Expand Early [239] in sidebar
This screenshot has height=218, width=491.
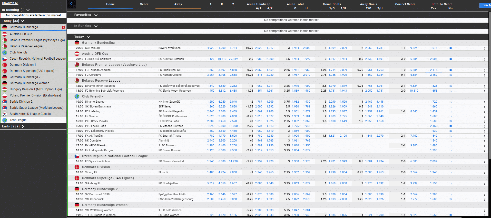pos(23,126)
